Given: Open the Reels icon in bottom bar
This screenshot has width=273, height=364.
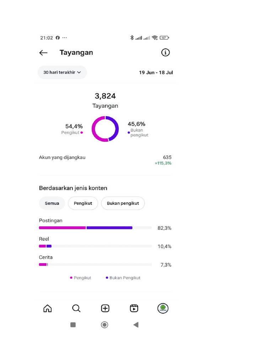Looking at the screenshot, I should 134,308.
